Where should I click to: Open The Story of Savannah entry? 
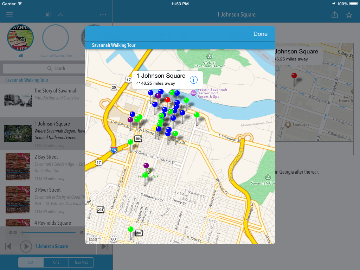[43, 100]
